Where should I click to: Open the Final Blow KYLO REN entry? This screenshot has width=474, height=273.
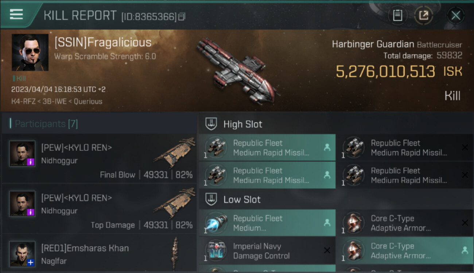coord(99,158)
